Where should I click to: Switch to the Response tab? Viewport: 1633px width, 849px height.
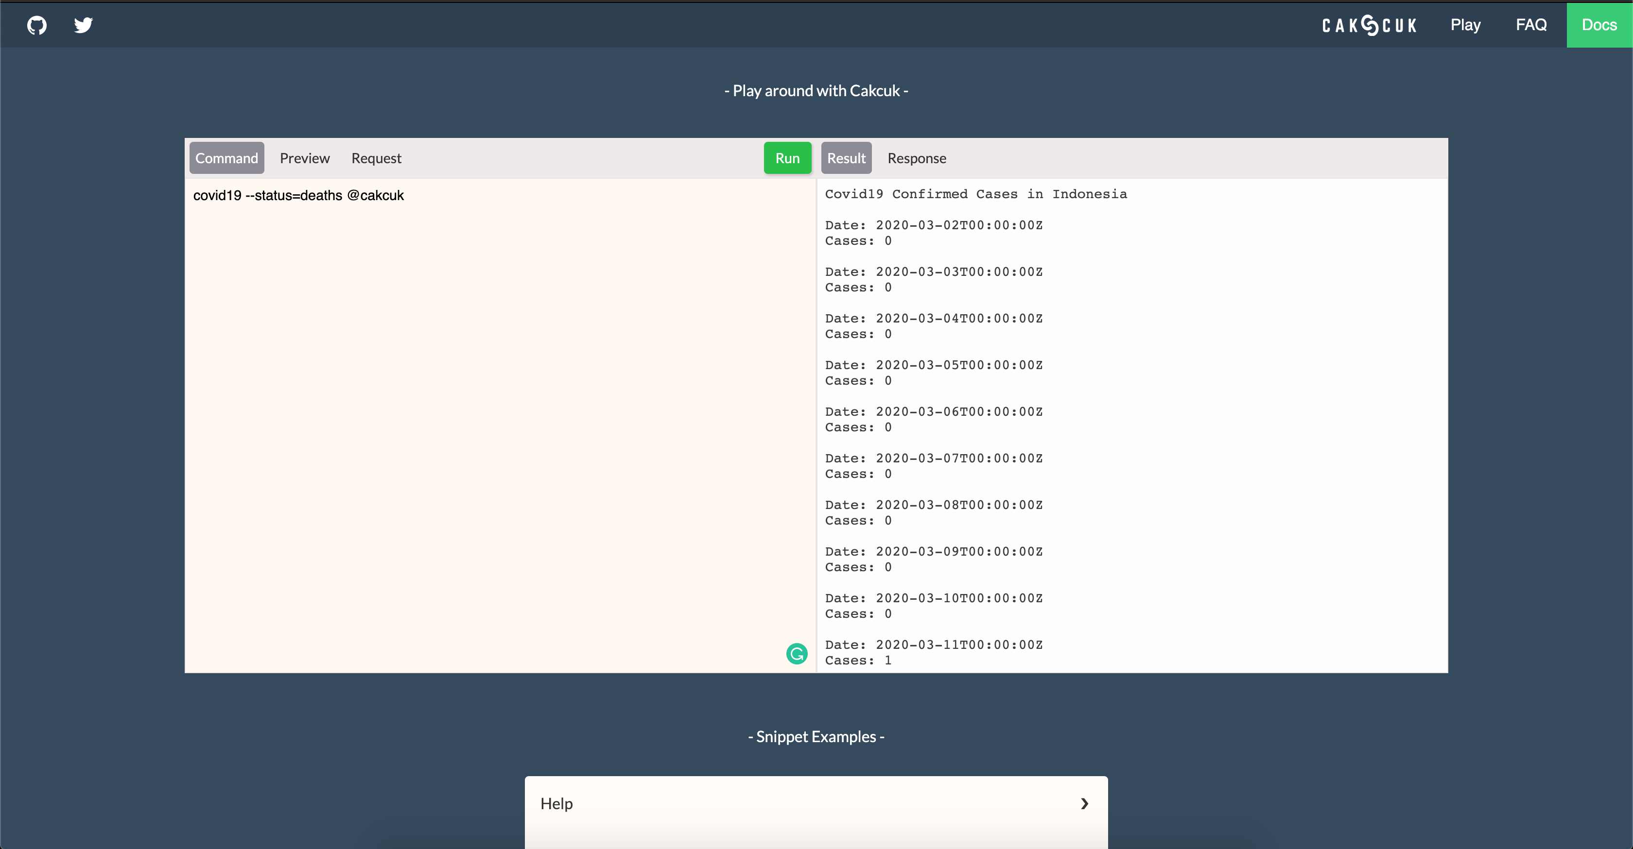pyautogui.click(x=917, y=158)
